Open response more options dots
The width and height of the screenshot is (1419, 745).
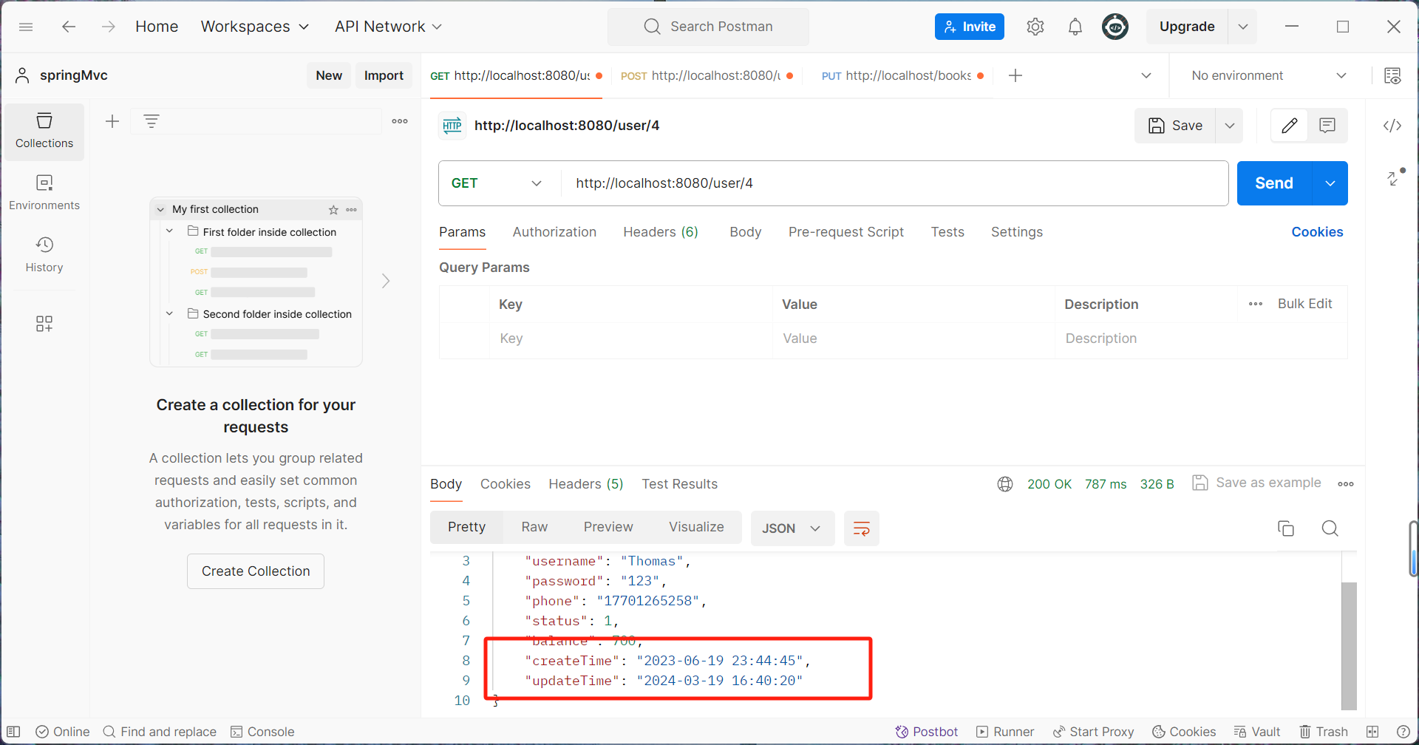click(1346, 484)
